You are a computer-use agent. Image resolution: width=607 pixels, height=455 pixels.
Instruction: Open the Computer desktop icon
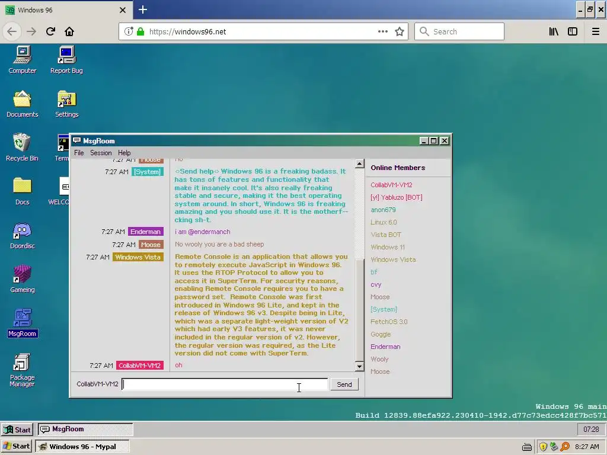point(23,60)
